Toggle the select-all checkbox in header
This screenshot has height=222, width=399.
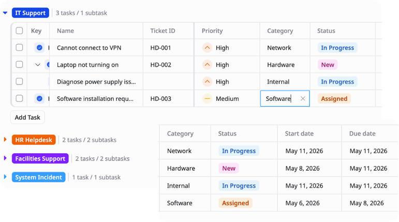tap(19, 31)
